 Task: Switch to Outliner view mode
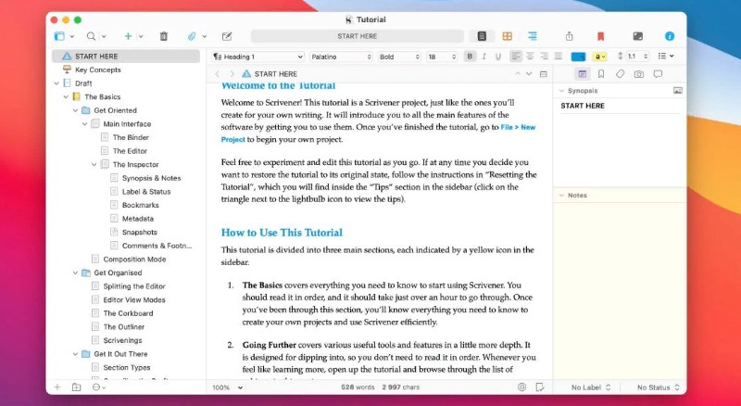(x=533, y=36)
